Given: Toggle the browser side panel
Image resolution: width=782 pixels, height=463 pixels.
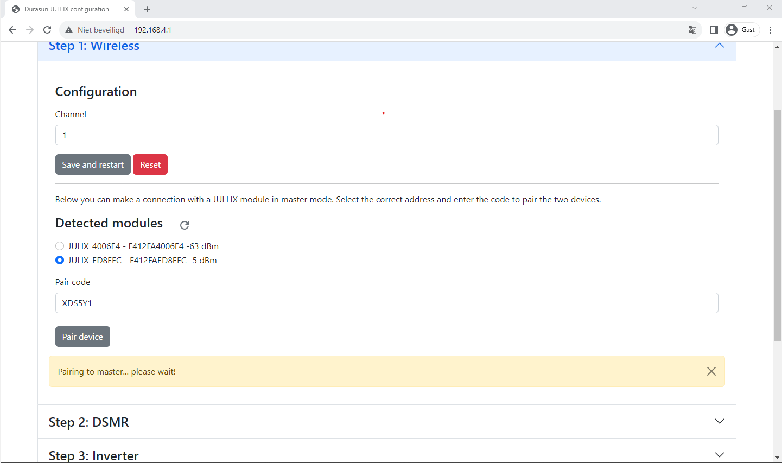Looking at the screenshot, I should [x=714, y=30].
